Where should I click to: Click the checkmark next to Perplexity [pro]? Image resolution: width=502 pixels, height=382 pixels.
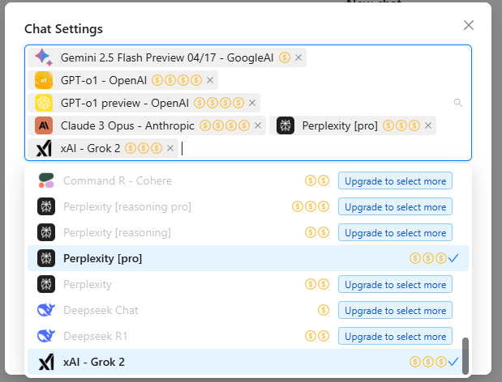pos(453,258)
